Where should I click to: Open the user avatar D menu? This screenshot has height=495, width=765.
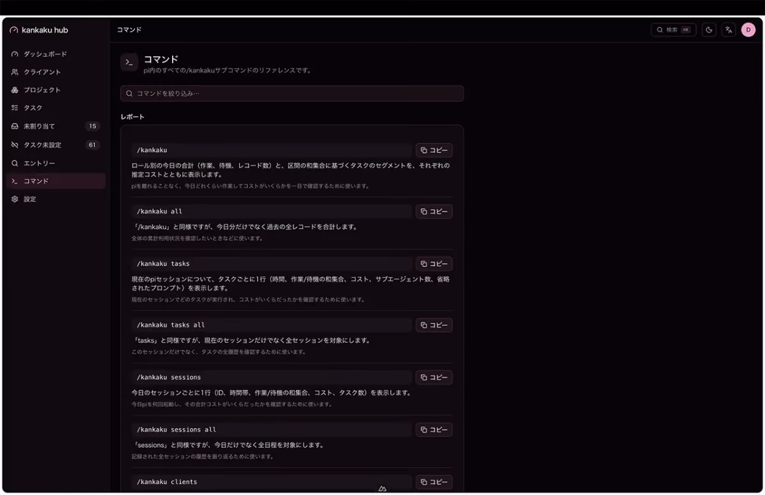point(748,30)
